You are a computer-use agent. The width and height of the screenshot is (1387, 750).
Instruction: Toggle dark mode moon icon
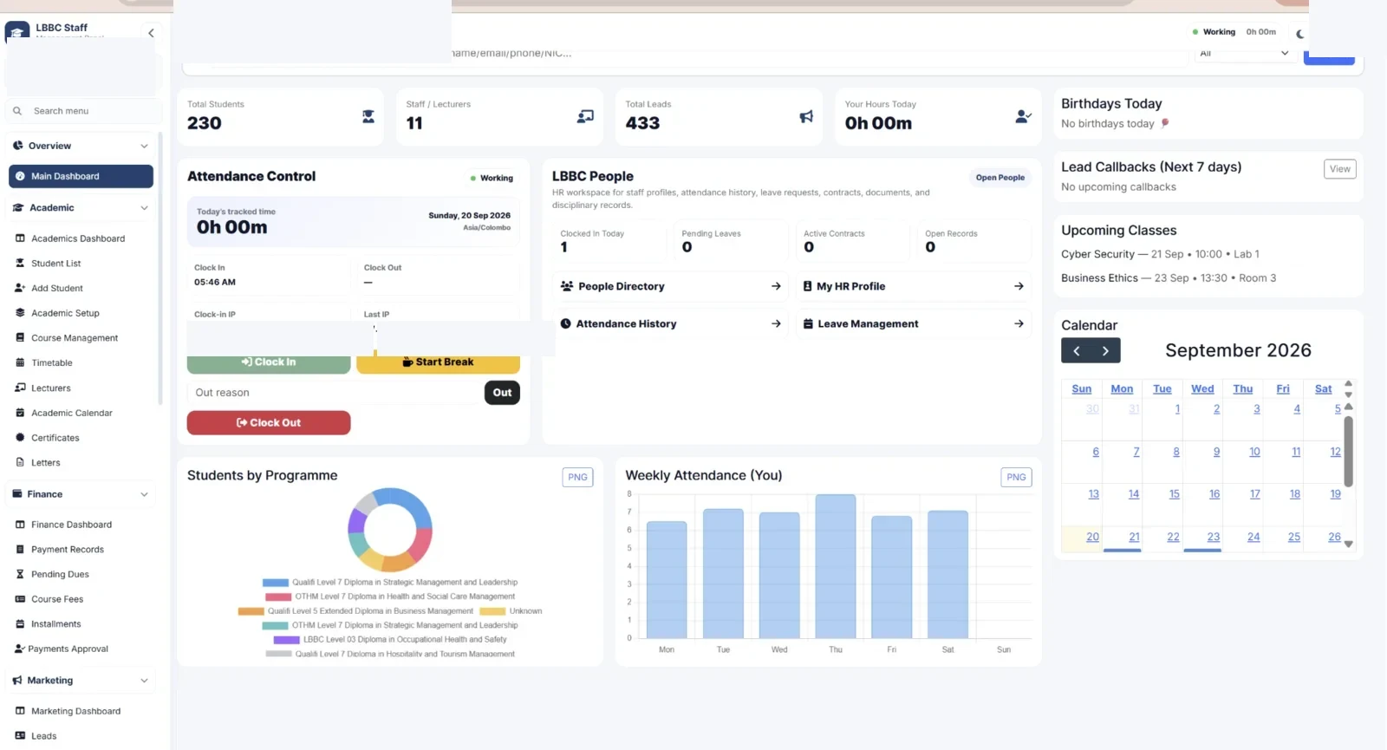click(x=1299, y=34)
